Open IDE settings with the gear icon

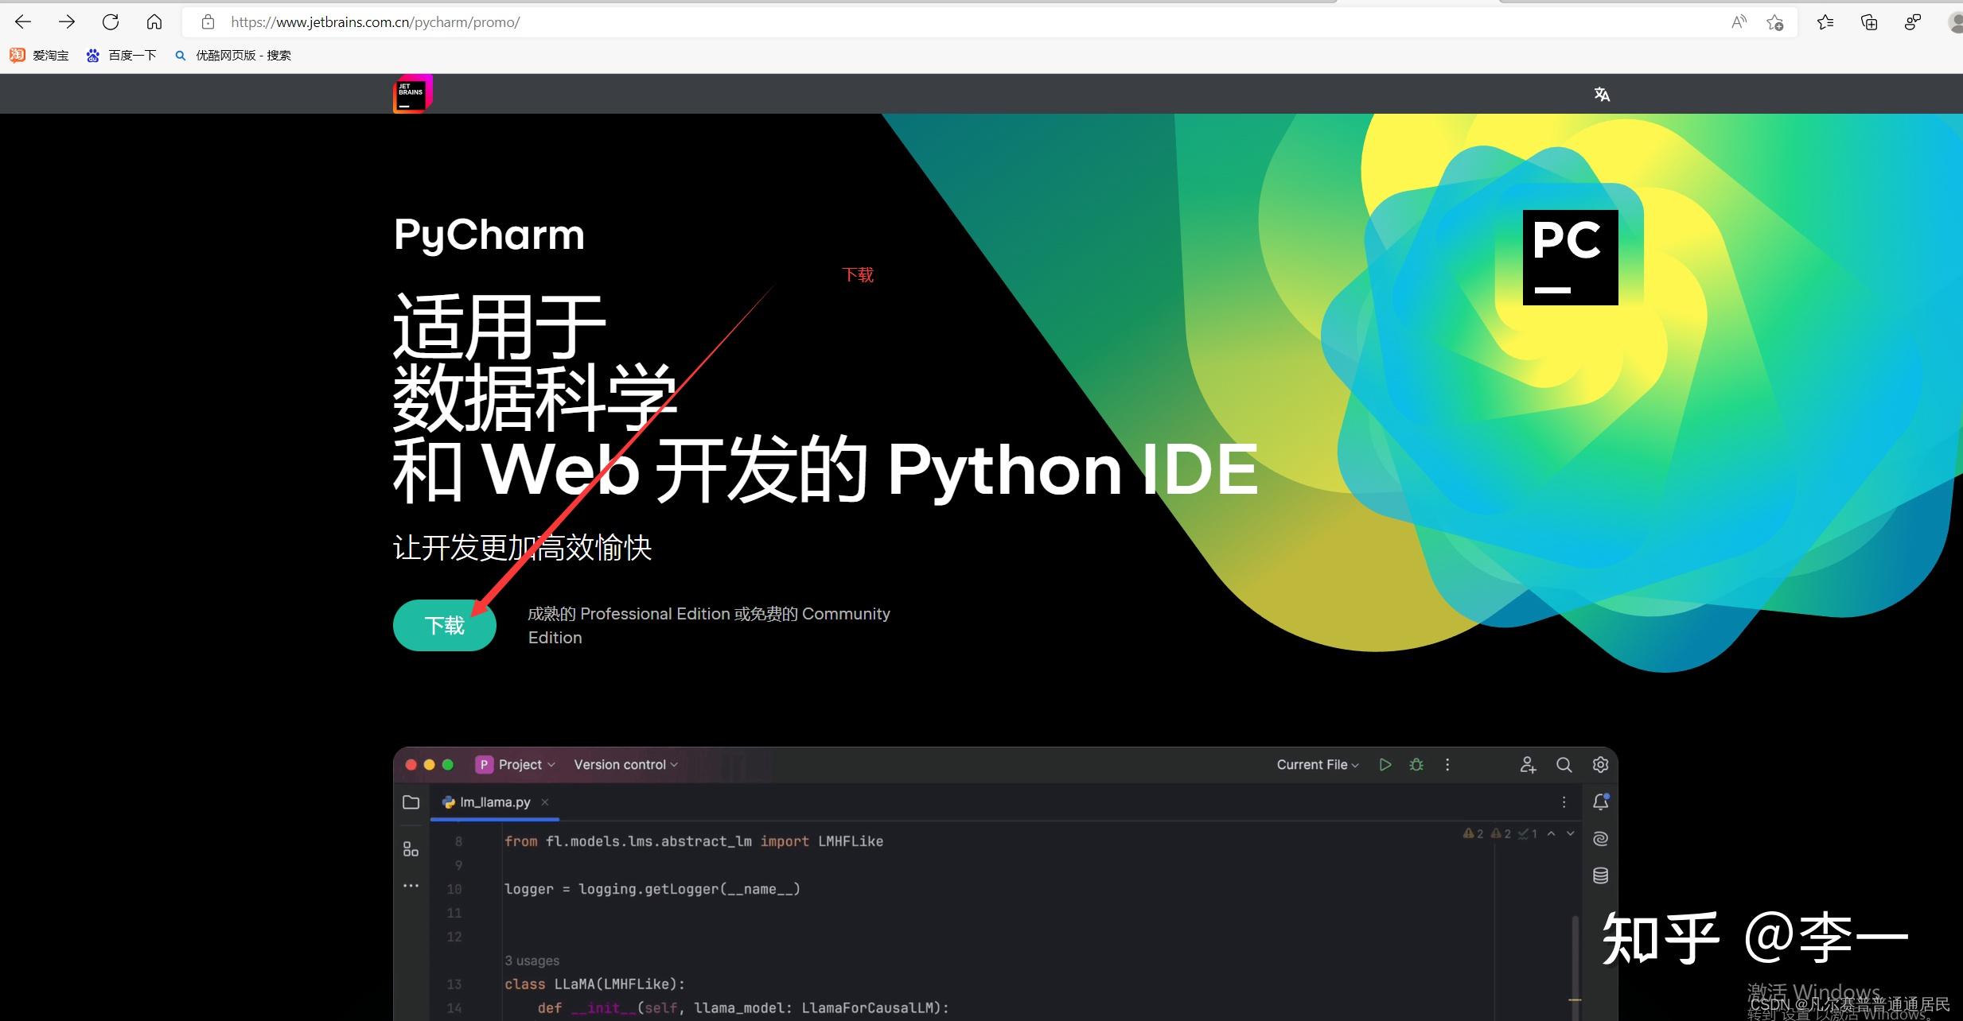[1601, 764]
